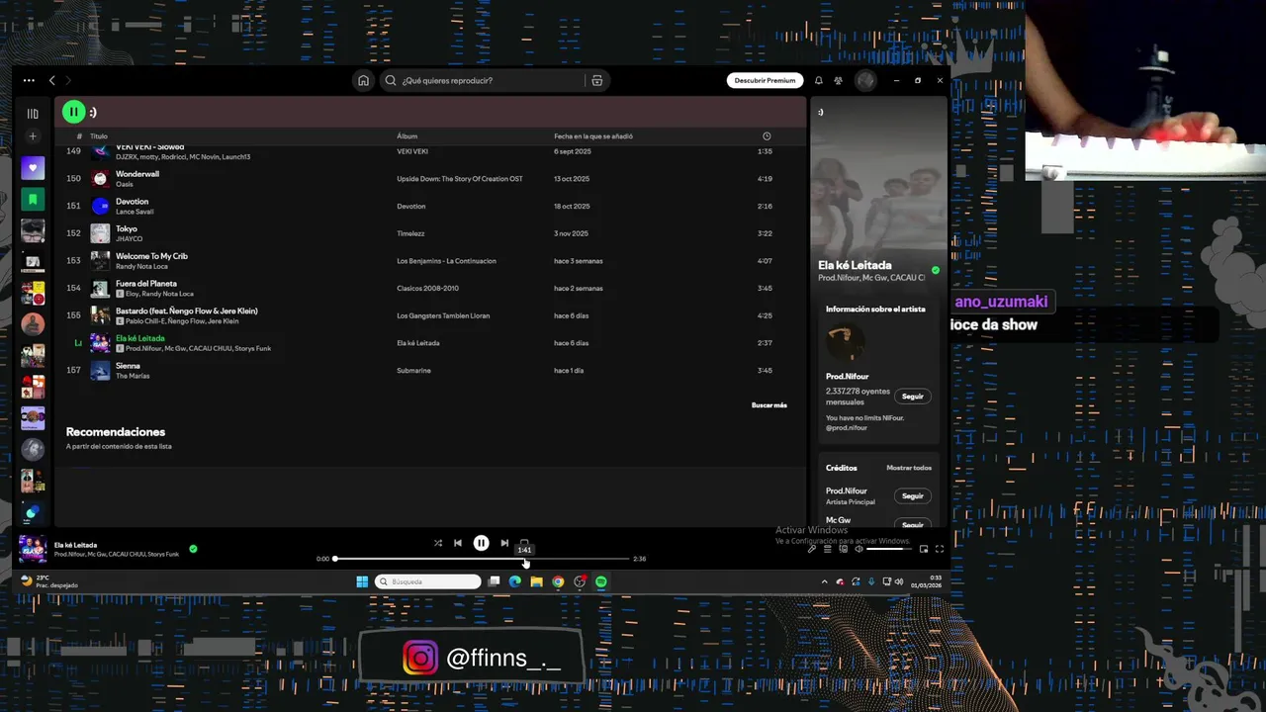Open the Tokyo track album art
Viewport: 1266px width, 712px height.
tap(100, 233)
